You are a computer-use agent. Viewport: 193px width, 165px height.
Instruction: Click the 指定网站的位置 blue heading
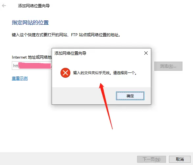pyautogui.click(x=30, y=23)
